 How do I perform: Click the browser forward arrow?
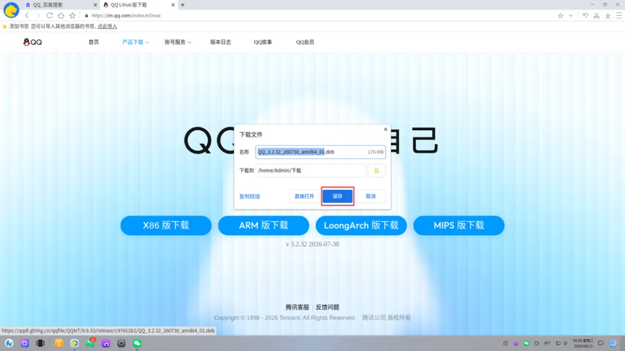38,16
